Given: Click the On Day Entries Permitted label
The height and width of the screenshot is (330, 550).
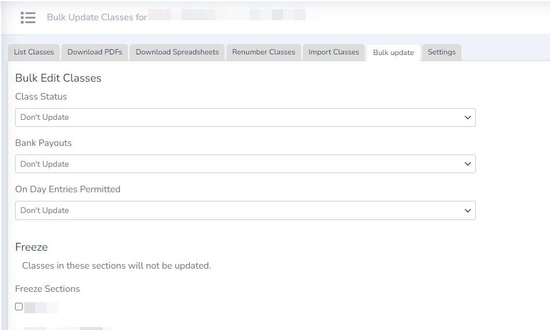Looking at the screenshot, I should click(x=68, y=189).
